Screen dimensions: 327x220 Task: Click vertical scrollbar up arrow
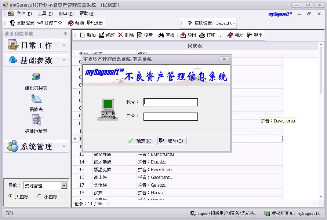pos(321,44)
